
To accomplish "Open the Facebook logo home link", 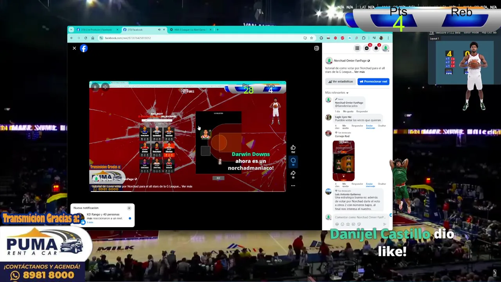I will coord(84,48).
